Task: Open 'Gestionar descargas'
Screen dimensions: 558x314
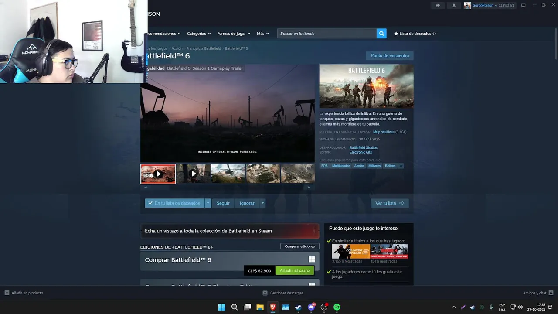Action: point(283,293)
